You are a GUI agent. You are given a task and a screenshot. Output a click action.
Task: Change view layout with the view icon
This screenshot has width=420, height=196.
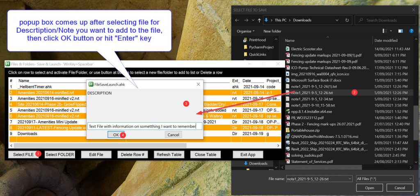pyautogui.click(x=385, y=31)
